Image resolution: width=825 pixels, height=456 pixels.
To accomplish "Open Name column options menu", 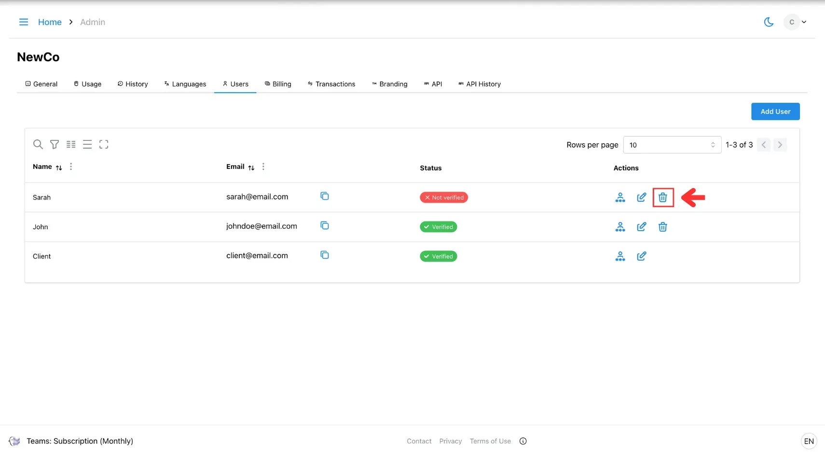I will (71, 166).
